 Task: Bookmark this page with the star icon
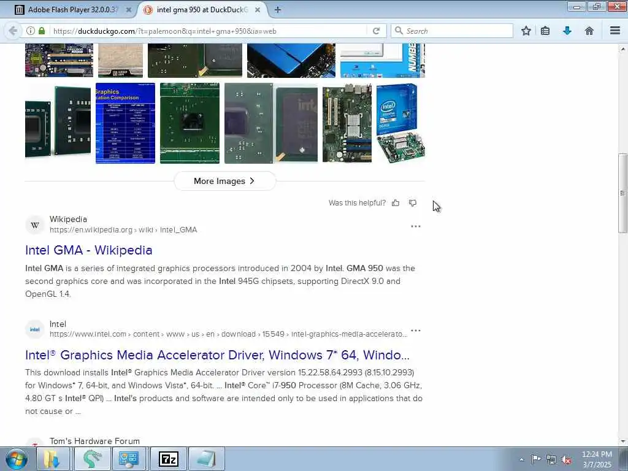(526, 31)
